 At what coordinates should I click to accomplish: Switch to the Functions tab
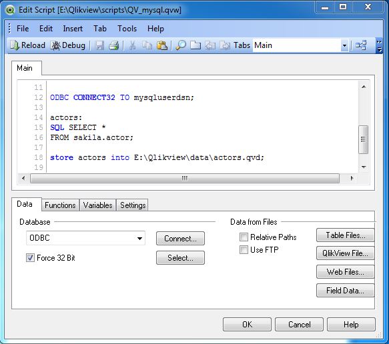pyautogui.click(x=60, y=205)
